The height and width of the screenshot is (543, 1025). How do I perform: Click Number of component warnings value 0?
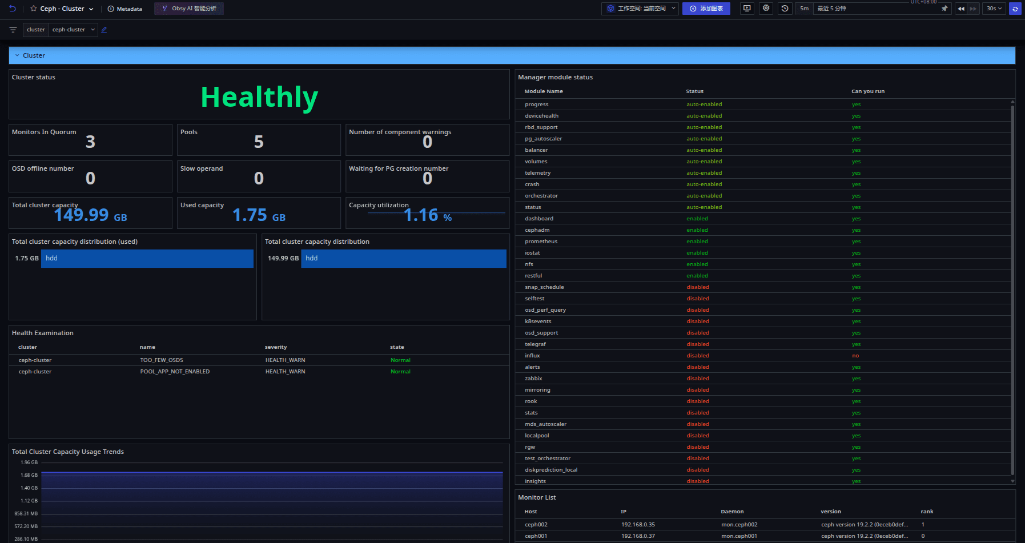click(428, 142)
